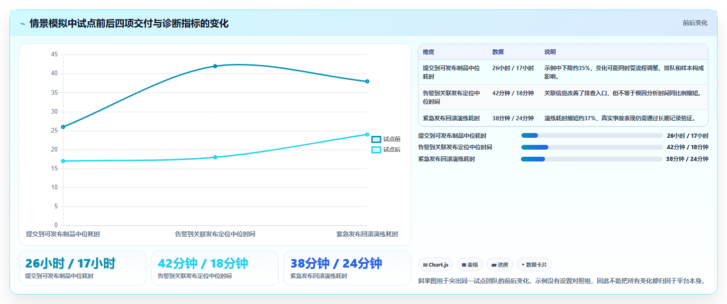Click the 紧急发布回滚演练耗时 progress bar
Image resolution: width=727 pixels, height=304 pixels.
pos(591,159)
